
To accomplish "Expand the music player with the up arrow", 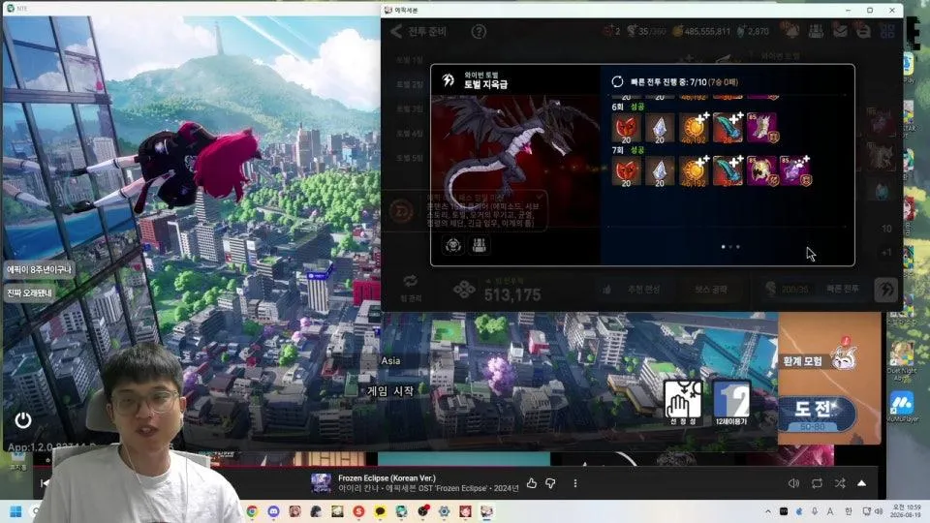I will 862,483.
